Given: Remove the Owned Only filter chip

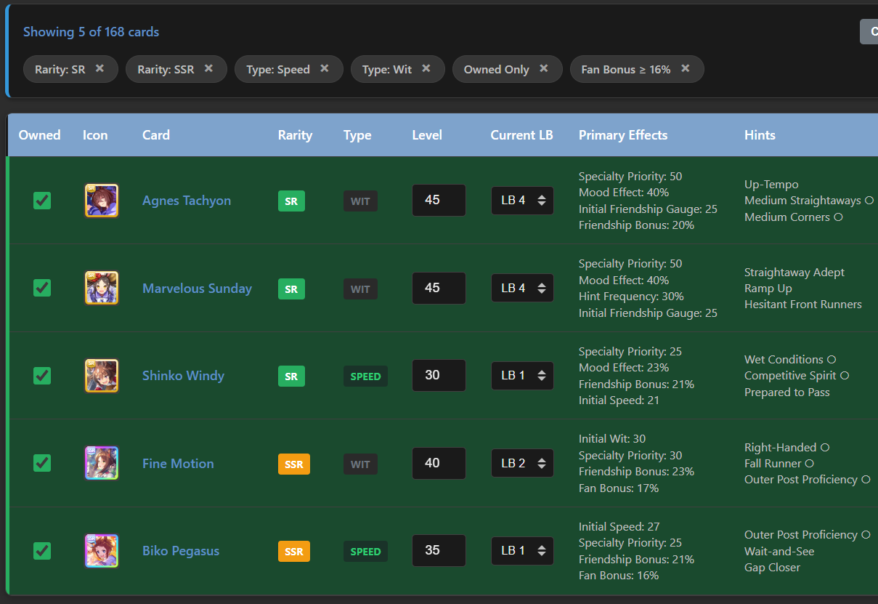Looking at the screenshot, I should click(543, 68).
